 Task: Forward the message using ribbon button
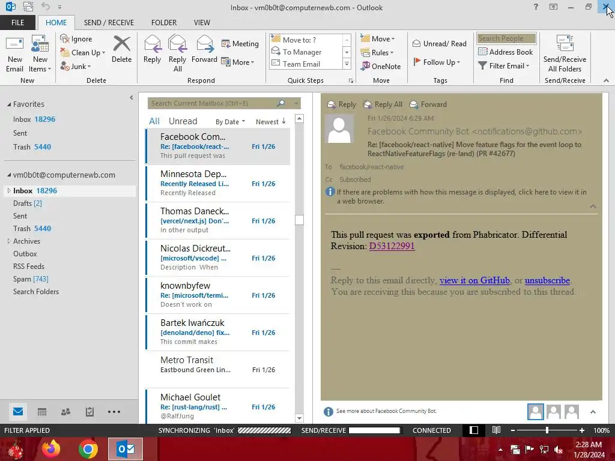204,49
